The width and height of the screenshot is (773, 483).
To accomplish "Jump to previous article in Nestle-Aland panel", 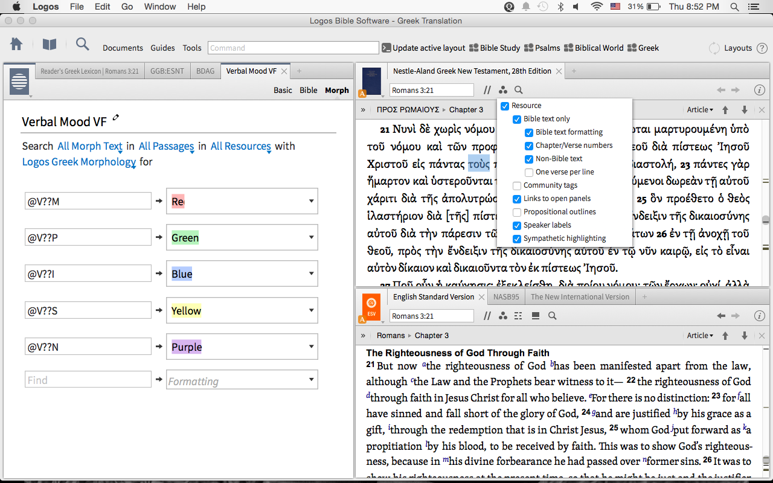I will (726, 110).
